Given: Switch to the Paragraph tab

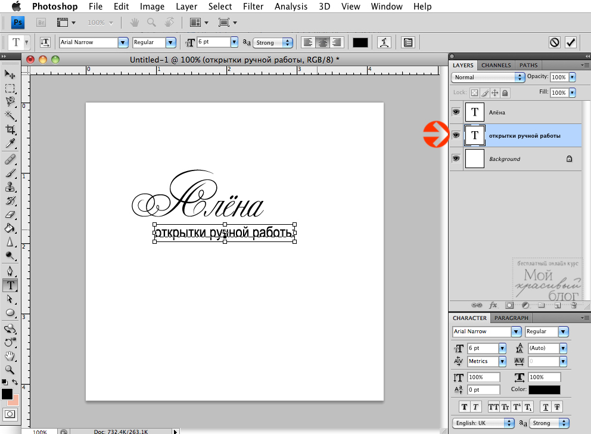Looking at the screenshot, I should coord(511,318).
